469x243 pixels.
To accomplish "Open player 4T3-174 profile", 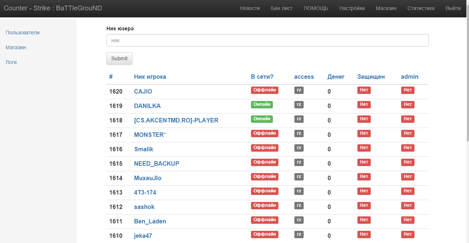I will tap(145, 192).
